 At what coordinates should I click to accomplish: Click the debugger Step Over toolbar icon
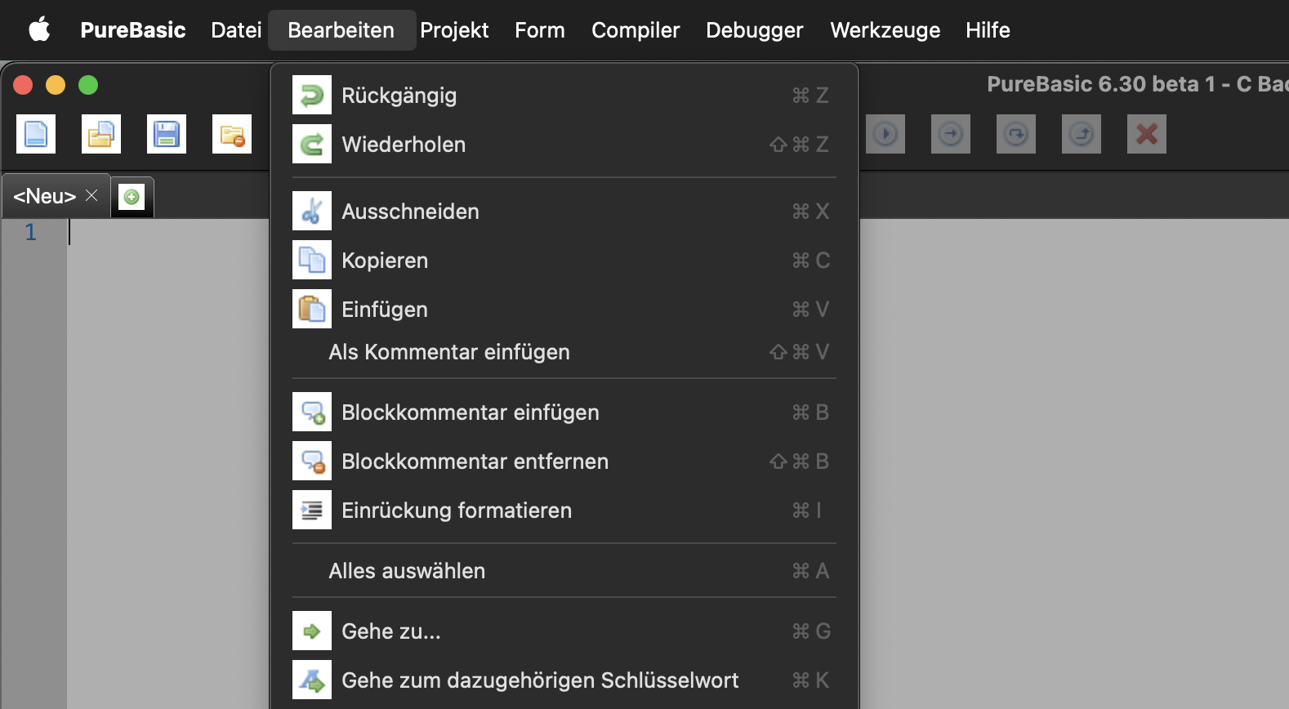pos(1016,134)
